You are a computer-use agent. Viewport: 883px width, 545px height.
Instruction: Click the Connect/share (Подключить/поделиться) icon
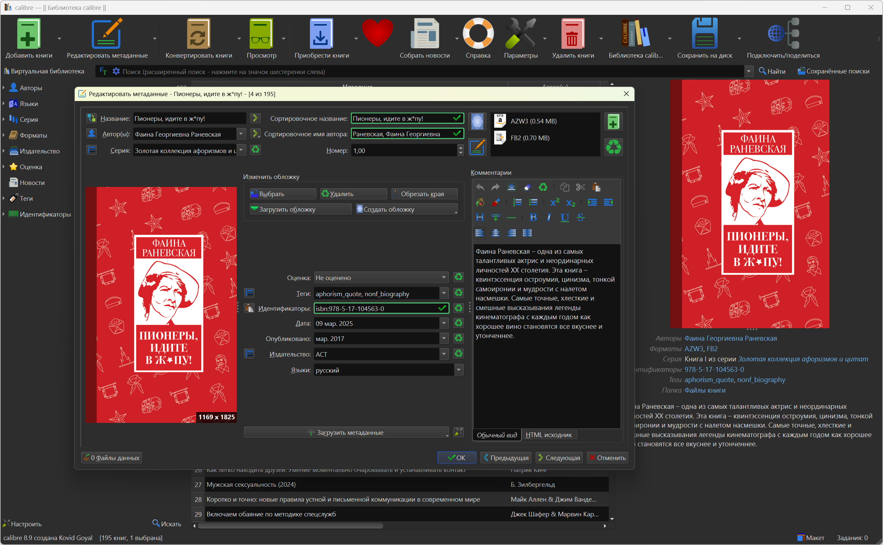783,33
